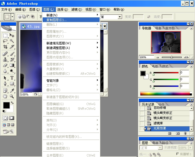Select the Lasso tool

(x=5, y=41)
